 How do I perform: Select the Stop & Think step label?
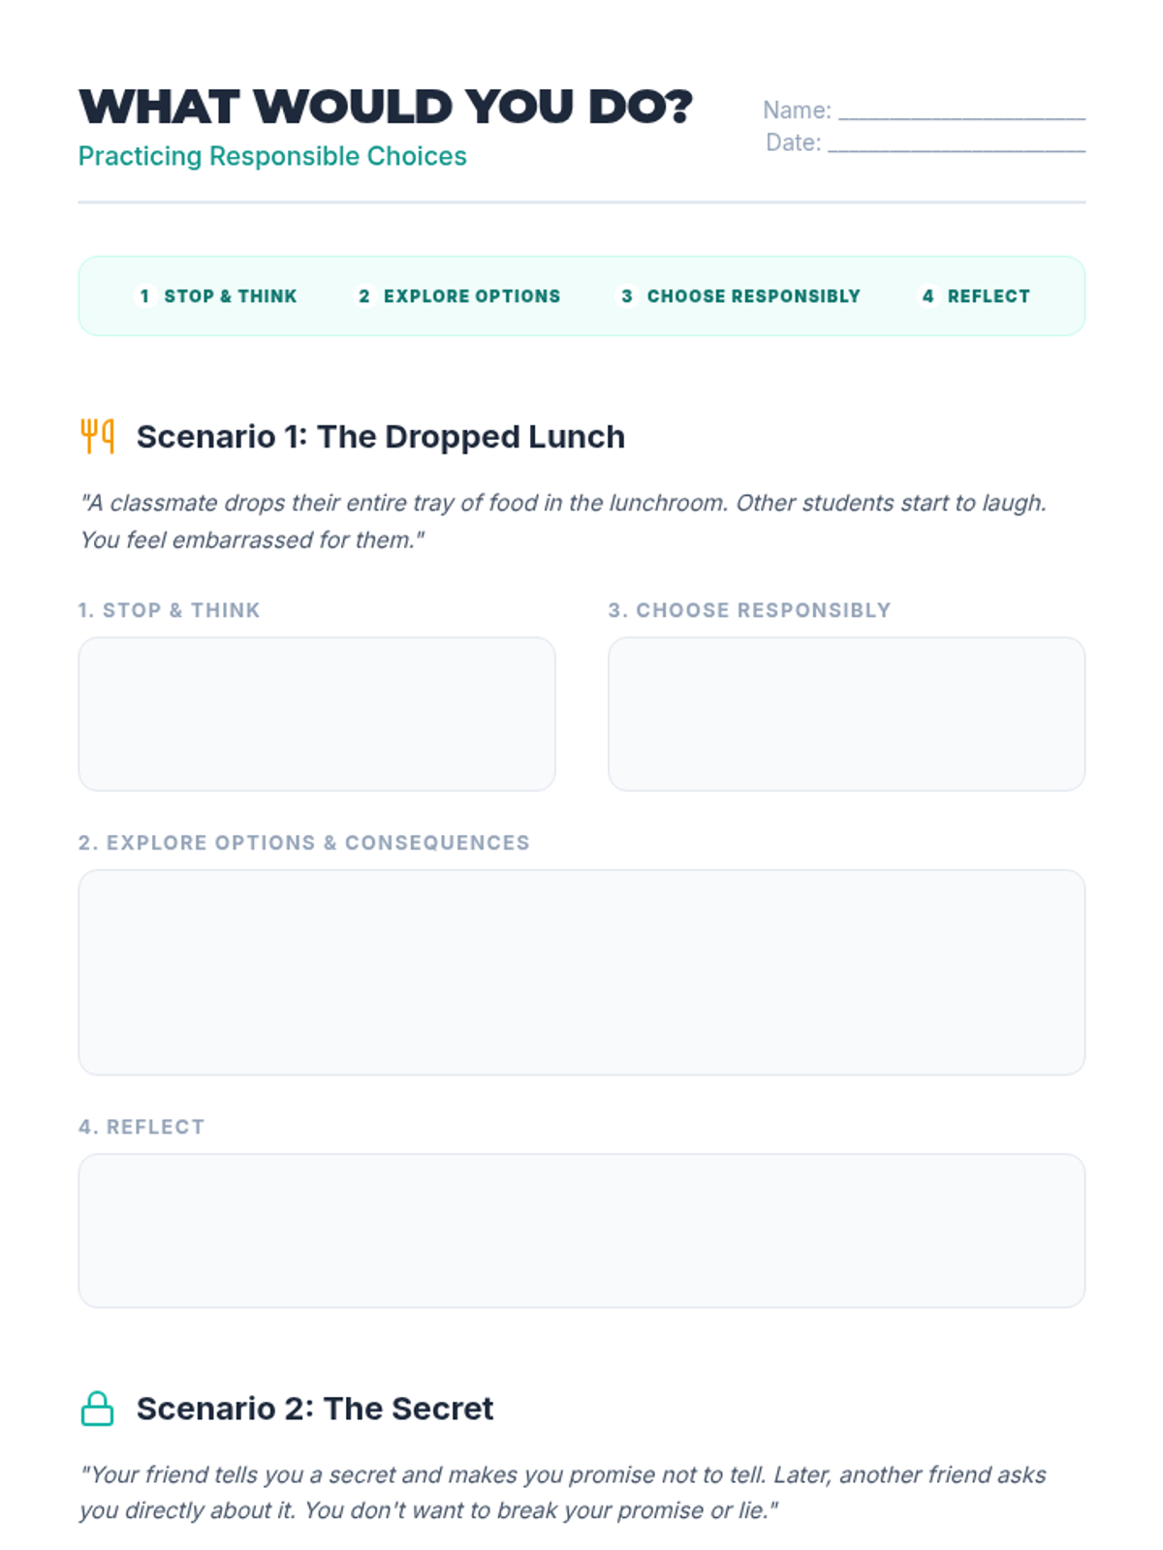231,296
